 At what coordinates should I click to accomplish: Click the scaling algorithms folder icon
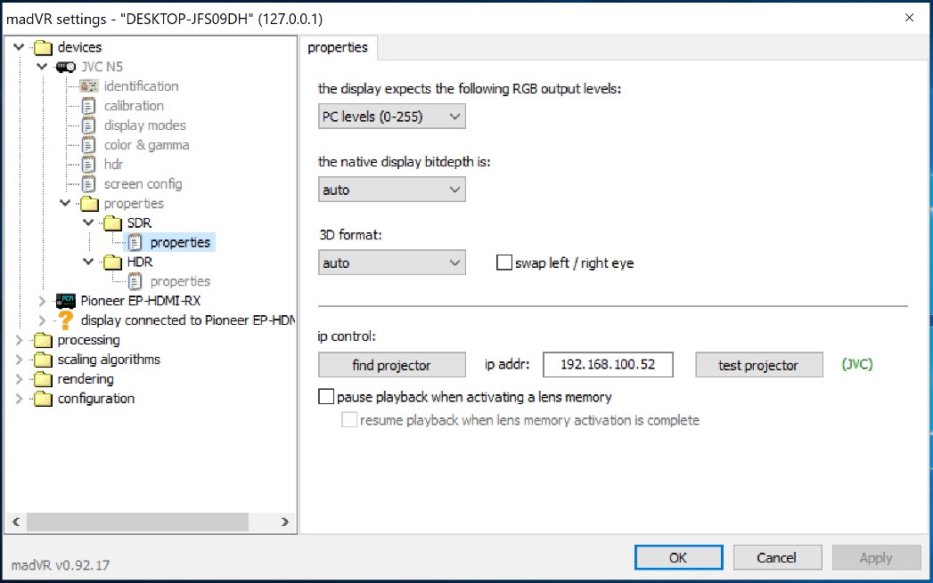coord(43,360)
